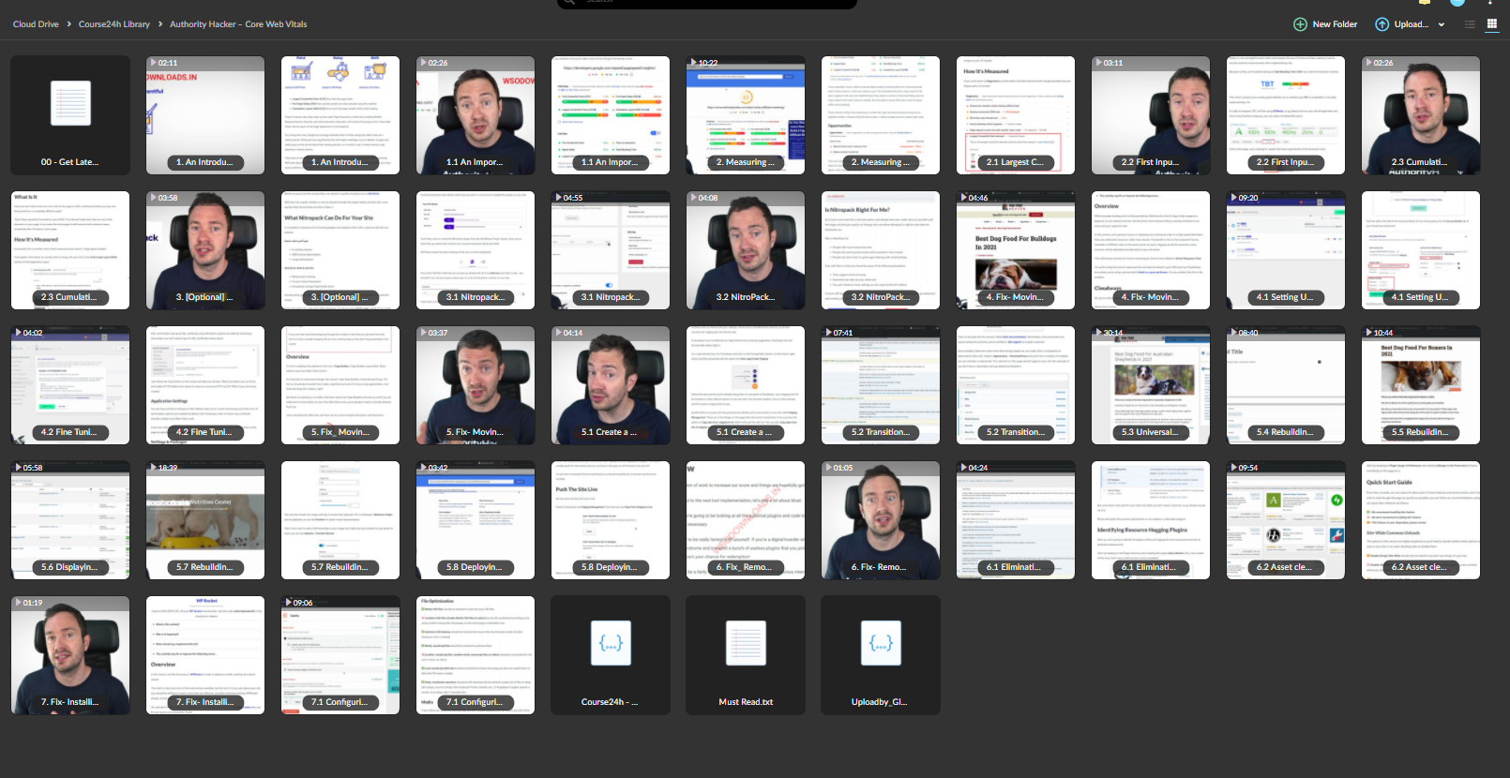Open video 1.1 An Impor... with 02:26 duration
Viewport: 1510px width, 778px height.
point(476,115)
